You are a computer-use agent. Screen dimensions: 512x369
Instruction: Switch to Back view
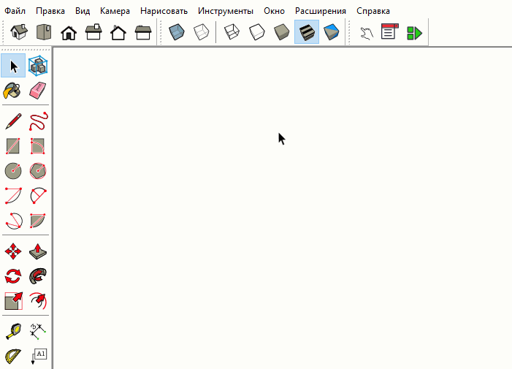(x=118, y=32)
